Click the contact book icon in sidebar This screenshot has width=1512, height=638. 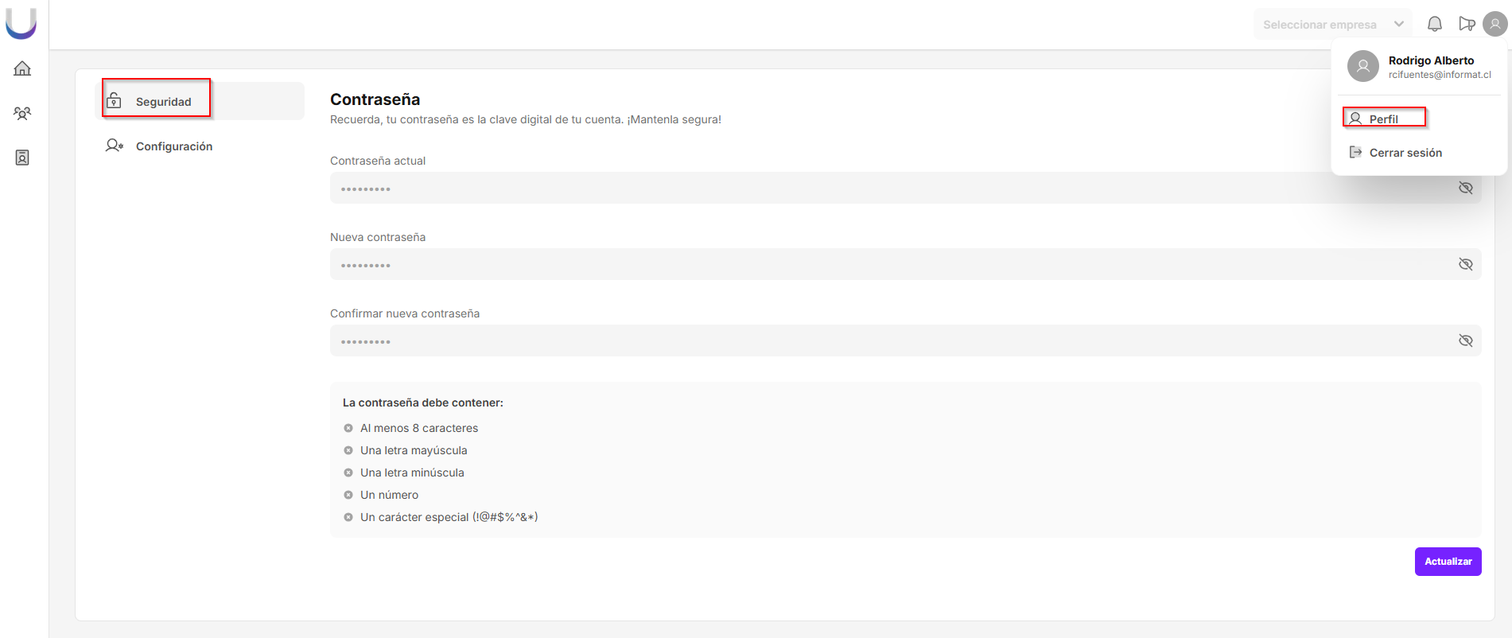coord(22,158)
